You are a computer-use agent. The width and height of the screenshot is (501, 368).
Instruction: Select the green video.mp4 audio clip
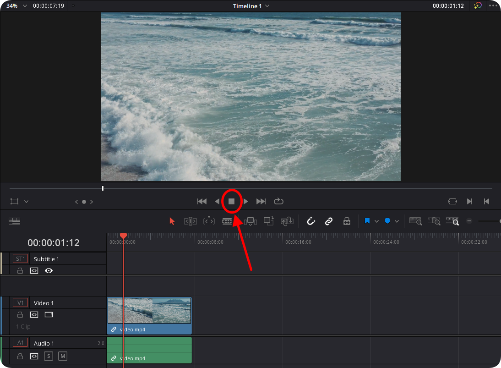pyautogui.click(x=149, y=350)
